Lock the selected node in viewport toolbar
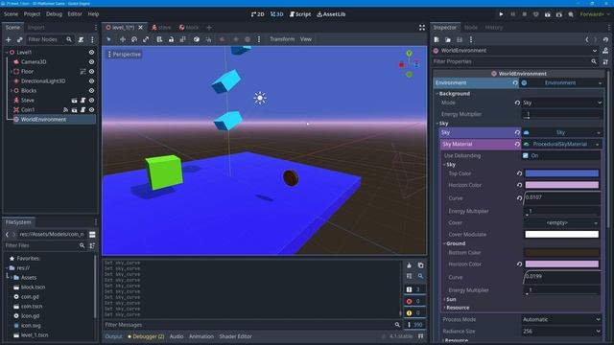This screenshot has height=345, width=614. click(x=171, y=39)
